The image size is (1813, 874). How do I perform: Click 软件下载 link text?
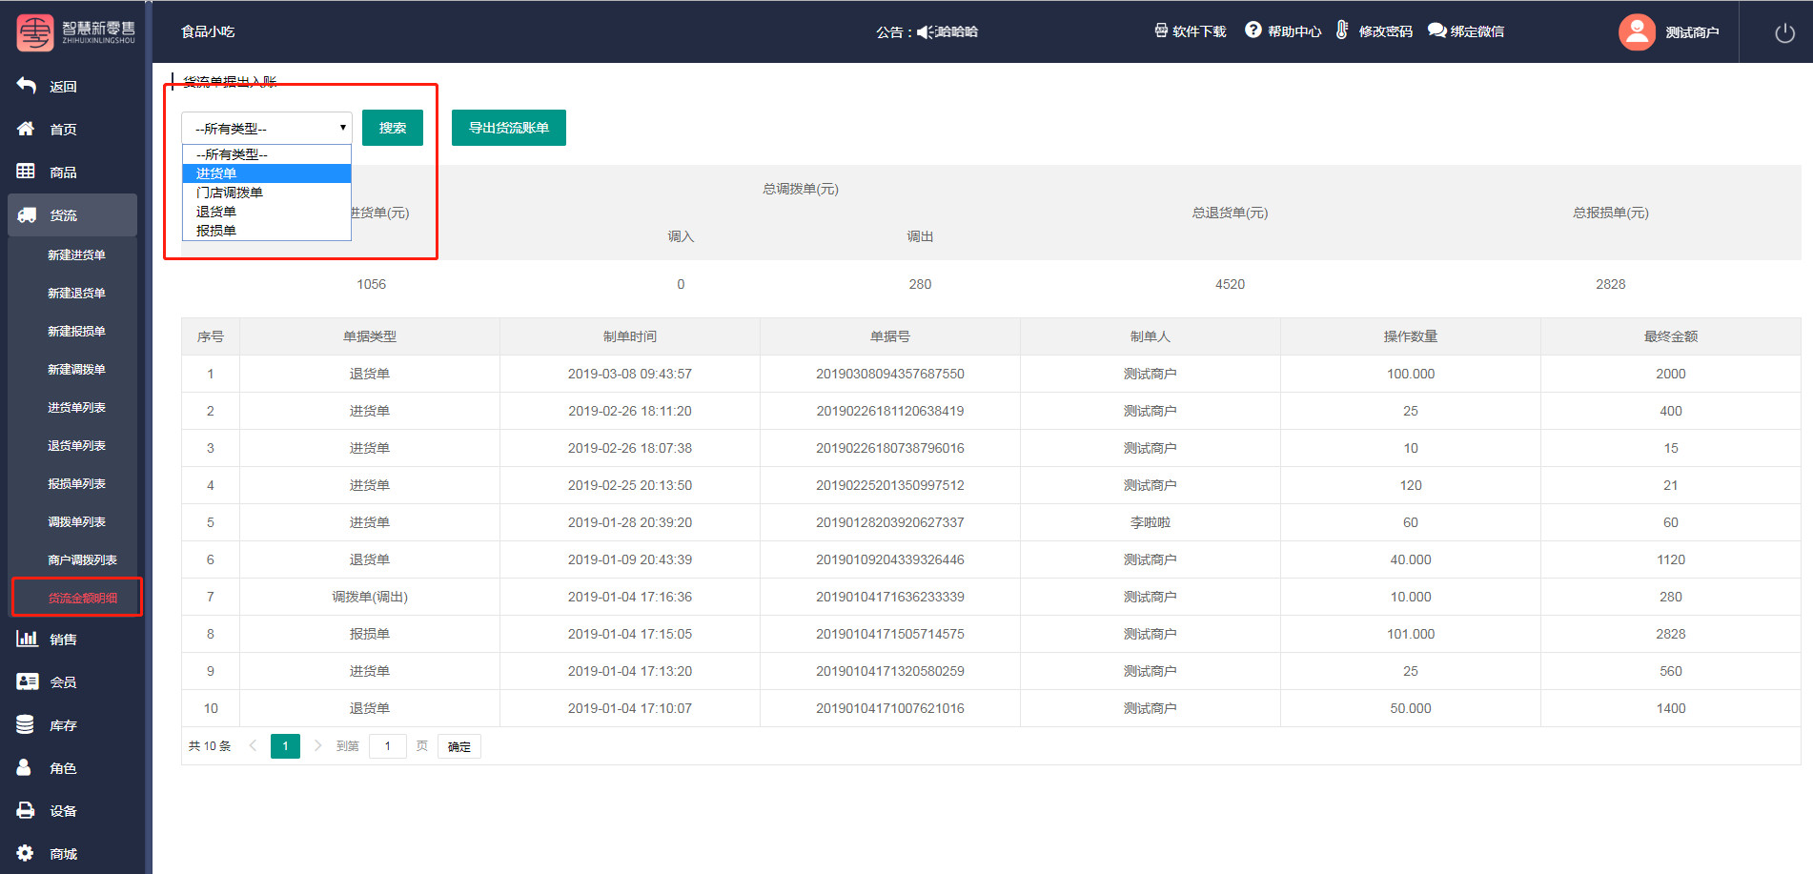(x=1199, y=31)
